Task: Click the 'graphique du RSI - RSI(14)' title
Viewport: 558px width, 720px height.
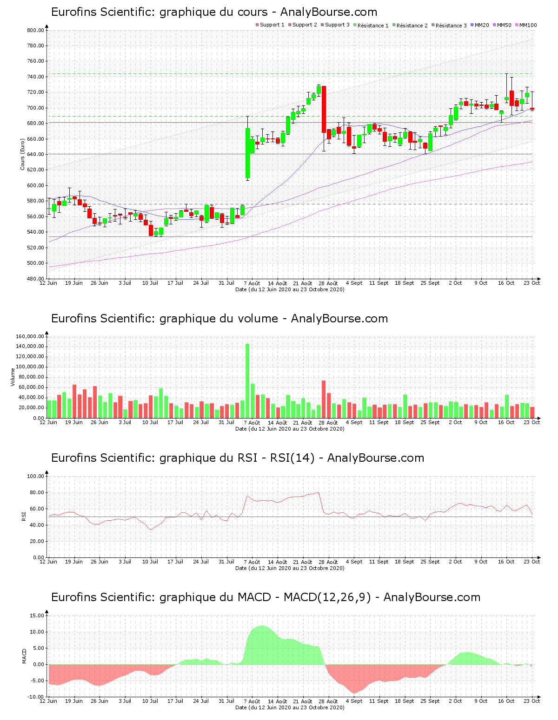Action: coord(238,458)
